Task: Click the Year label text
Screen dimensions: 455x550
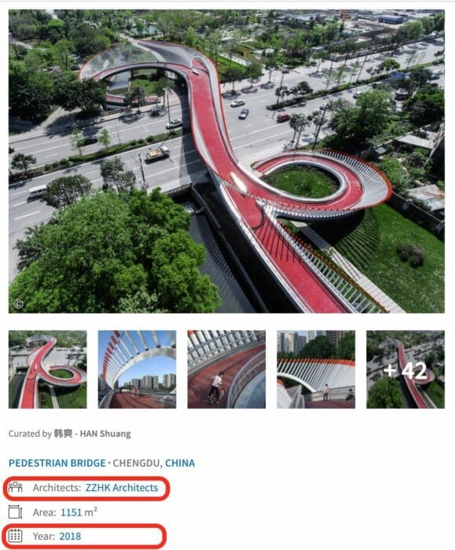Action: 44,537
